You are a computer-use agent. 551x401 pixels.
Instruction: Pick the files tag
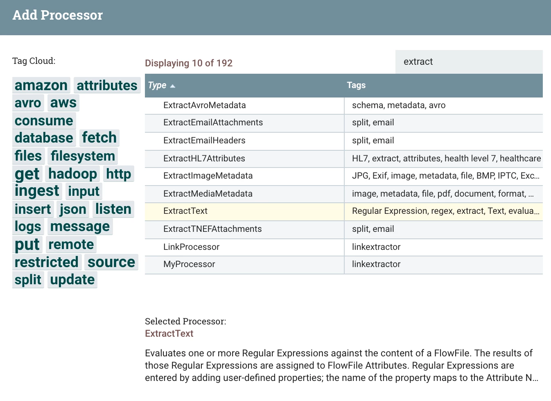click(28, 156)
